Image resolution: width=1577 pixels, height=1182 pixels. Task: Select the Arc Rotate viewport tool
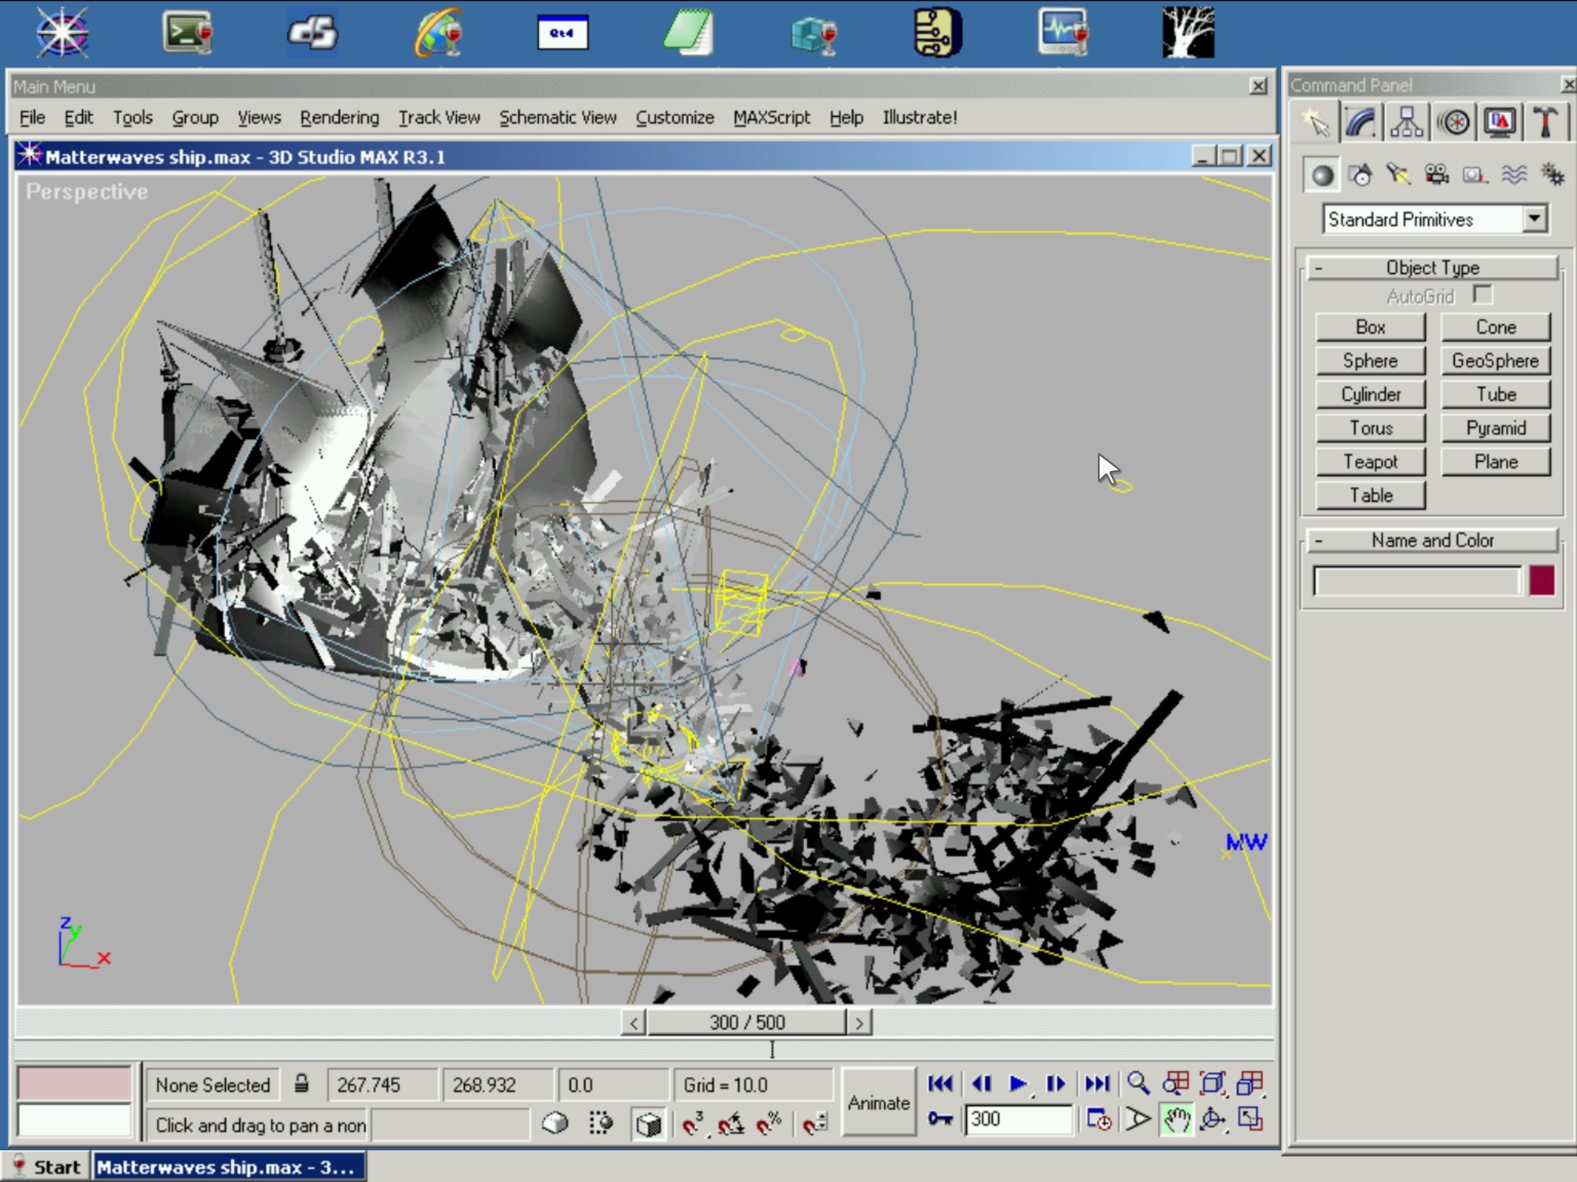click(x=1213, y=1120)
